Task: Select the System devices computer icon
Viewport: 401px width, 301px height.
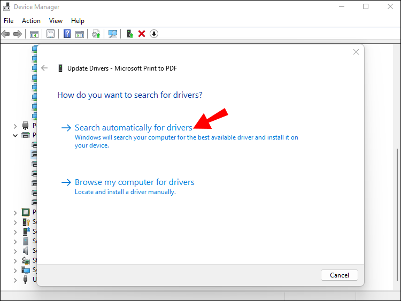Action: pos(26,270)
